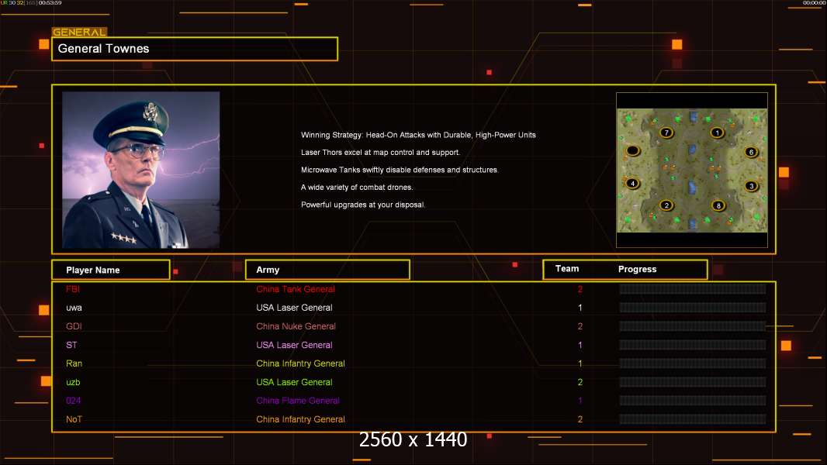Click the Laser Thors description line
Viewport: 827px width, 465px height.
pyautogui.click(x=380, y=152)
